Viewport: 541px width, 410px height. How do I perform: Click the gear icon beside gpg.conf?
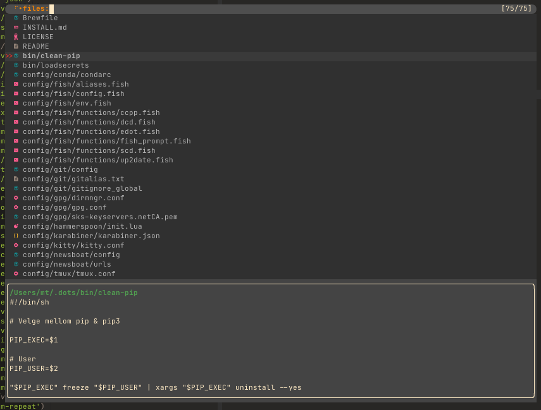pyautogui.click(x=16, y=207)
